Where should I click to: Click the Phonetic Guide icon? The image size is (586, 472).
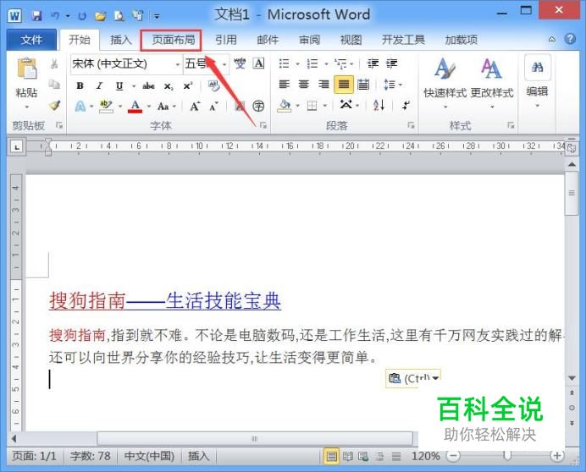click(240, 63)
